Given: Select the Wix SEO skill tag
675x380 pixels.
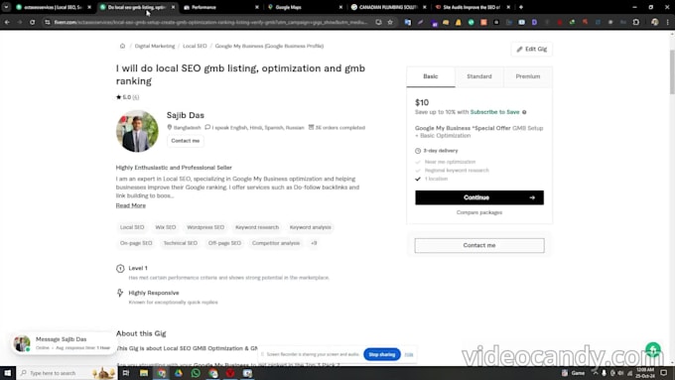Looking at the screenshot, I should 166,227.
